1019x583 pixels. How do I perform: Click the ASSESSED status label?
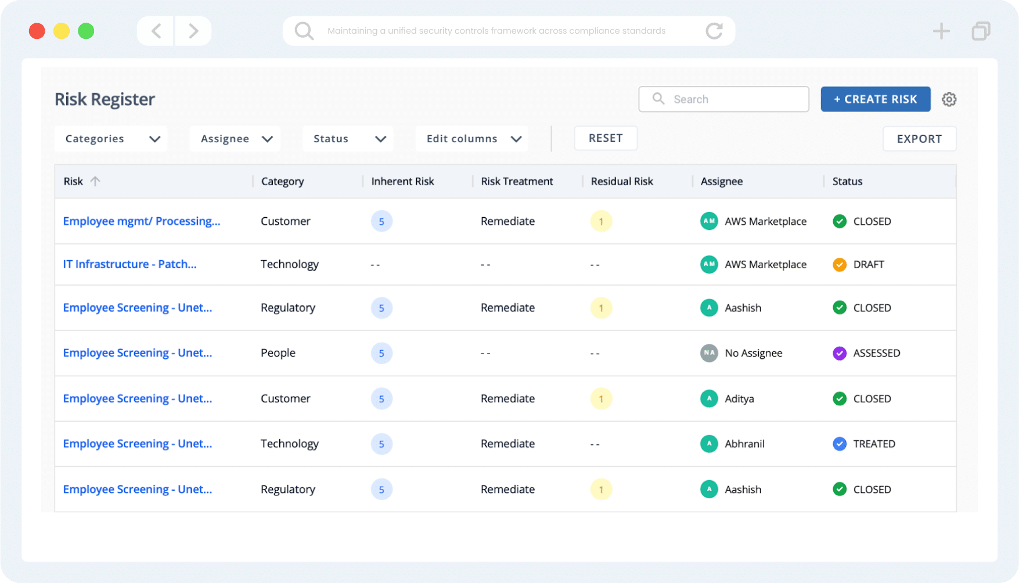pyautogui.click(x=877, y=353)
